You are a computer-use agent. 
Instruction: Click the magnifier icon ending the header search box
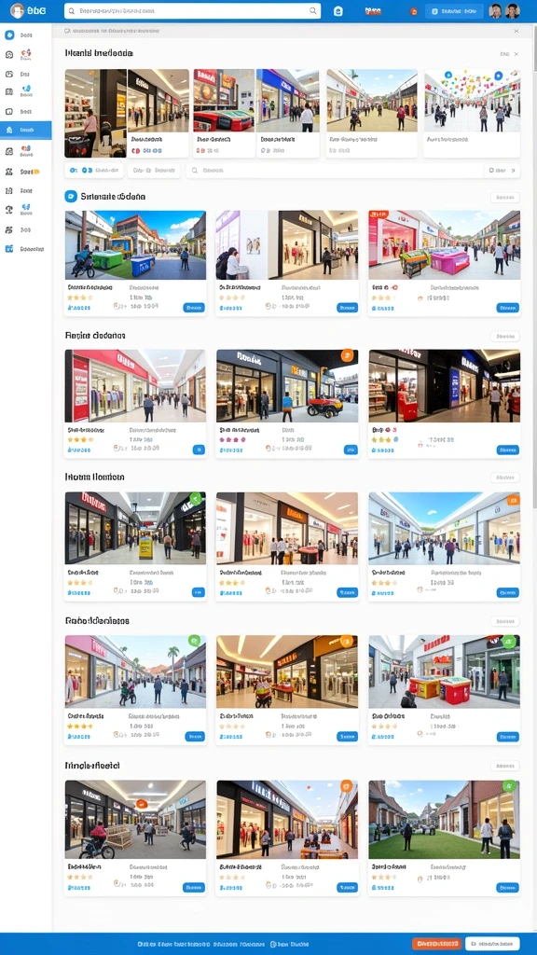point(313,11)
